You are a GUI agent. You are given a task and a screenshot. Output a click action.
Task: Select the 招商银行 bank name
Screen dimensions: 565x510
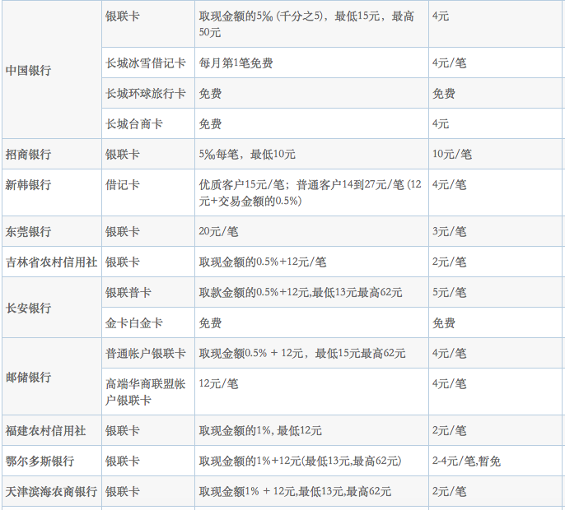(x=28, y=155)
